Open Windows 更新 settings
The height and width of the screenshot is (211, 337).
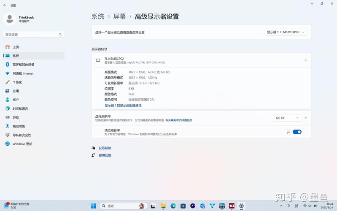tap(34, 144)
